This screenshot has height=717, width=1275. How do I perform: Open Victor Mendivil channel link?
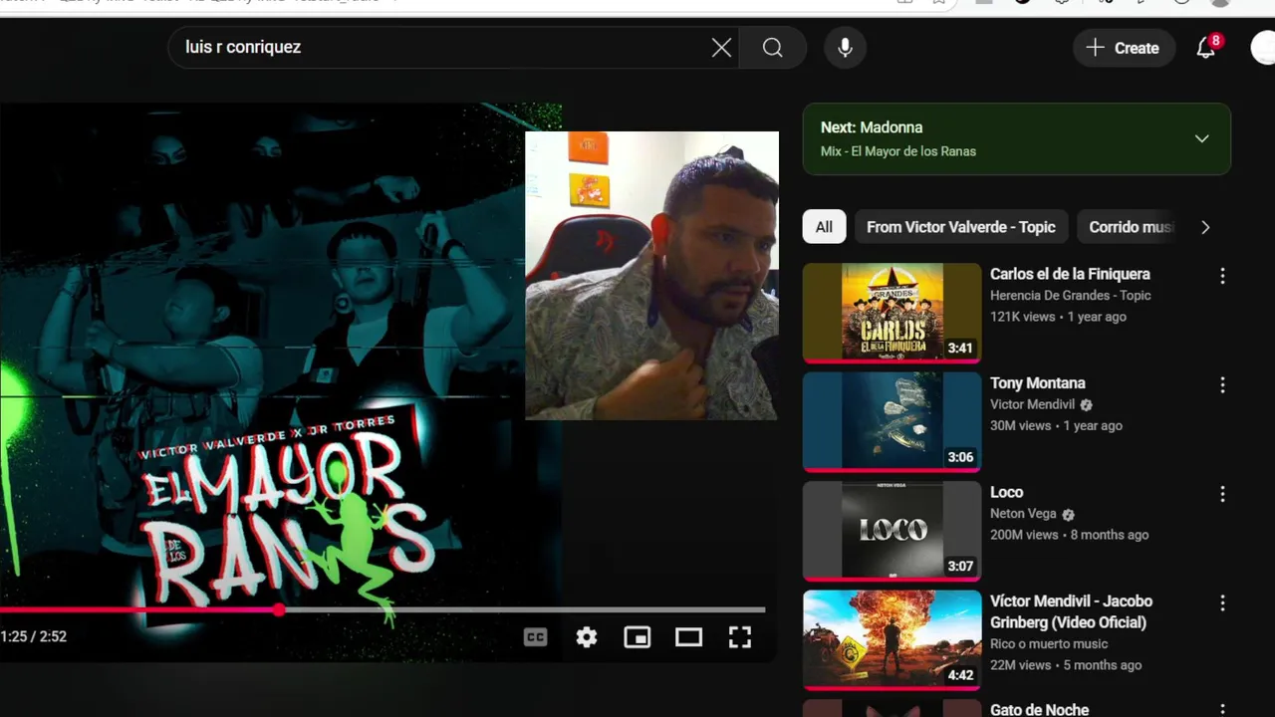coord(1032,404)
